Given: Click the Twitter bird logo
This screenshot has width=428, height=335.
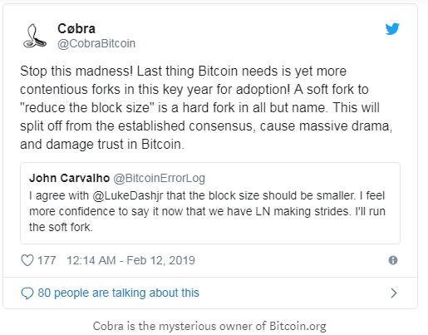Looking at the screenshot, I should pos(392,29).
